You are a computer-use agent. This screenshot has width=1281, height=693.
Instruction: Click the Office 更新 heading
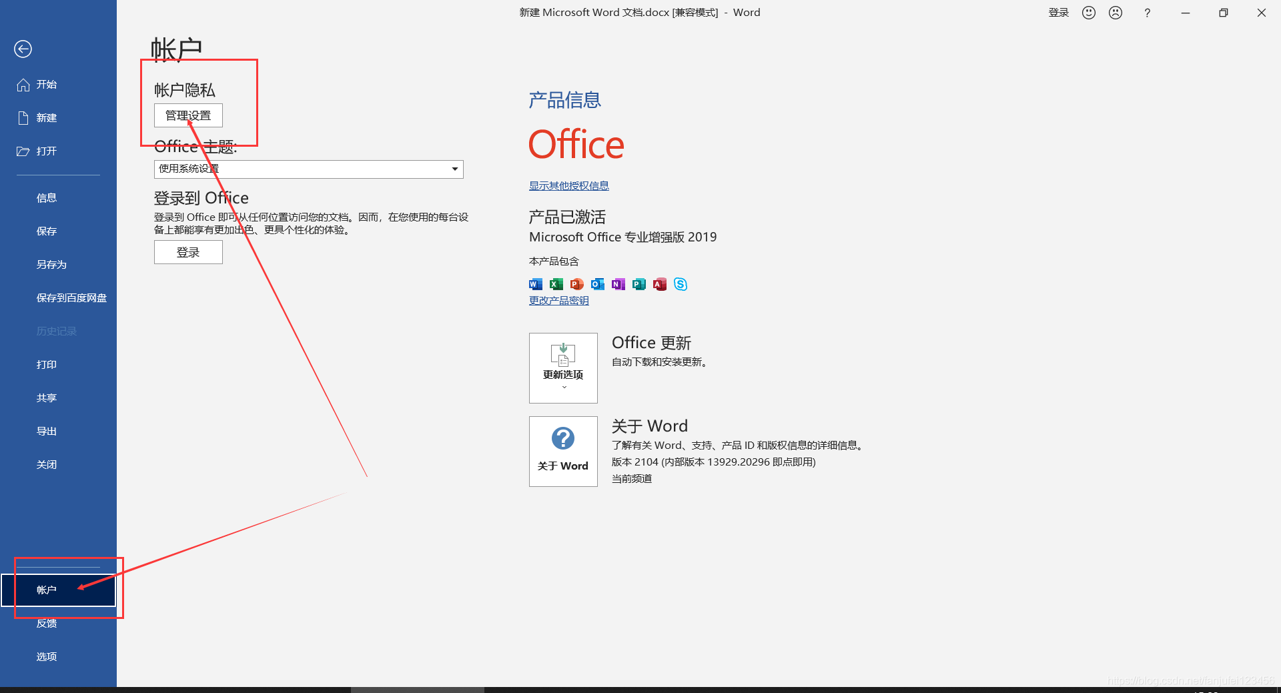coord(652,343)
